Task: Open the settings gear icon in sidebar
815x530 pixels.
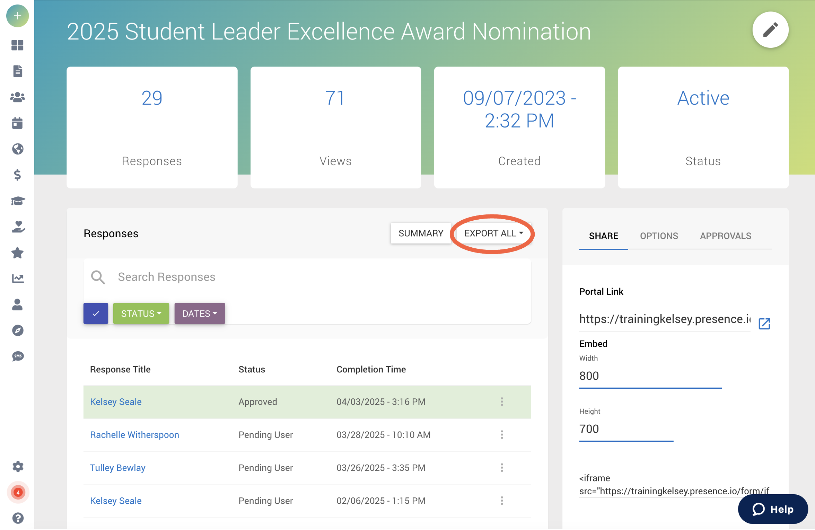Action: [17, 467]
